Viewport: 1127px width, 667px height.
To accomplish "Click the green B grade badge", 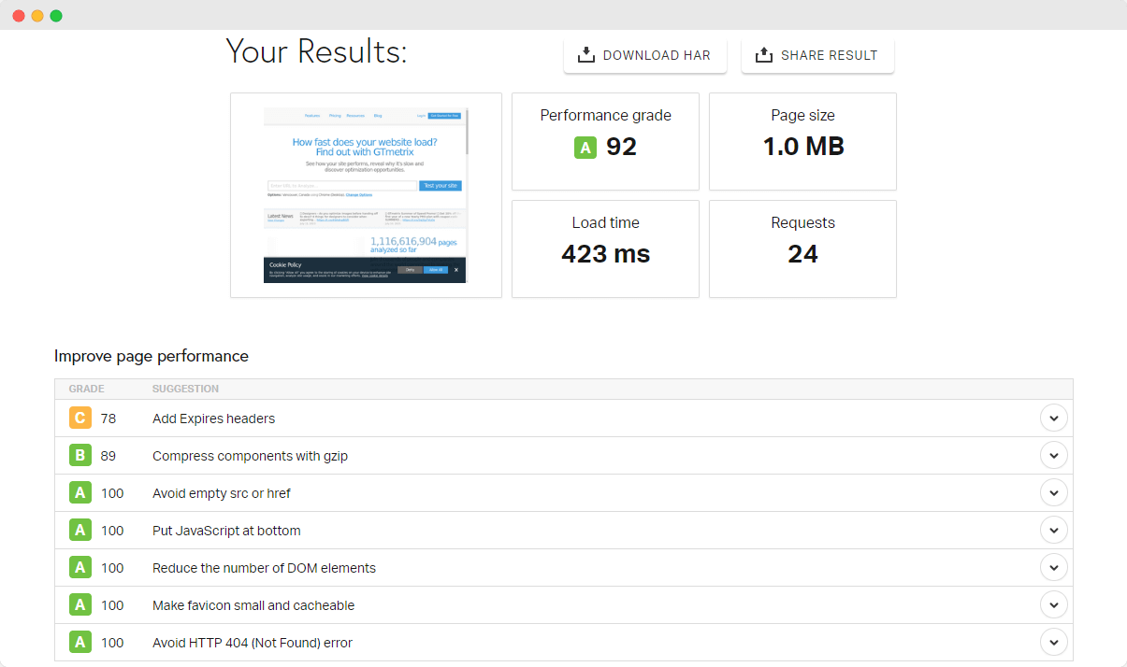I will click(80, 456).
